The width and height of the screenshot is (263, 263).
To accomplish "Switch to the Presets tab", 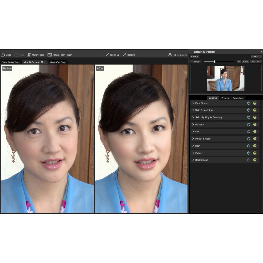I will 225,98.
